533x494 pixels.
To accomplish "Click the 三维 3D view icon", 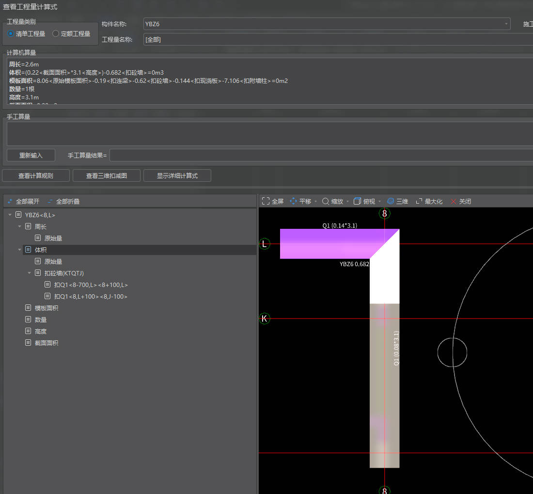I will pos(391,201).
